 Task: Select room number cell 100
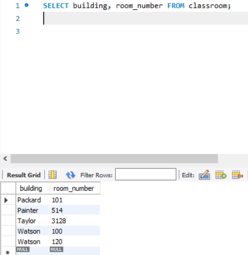(75, 231)
